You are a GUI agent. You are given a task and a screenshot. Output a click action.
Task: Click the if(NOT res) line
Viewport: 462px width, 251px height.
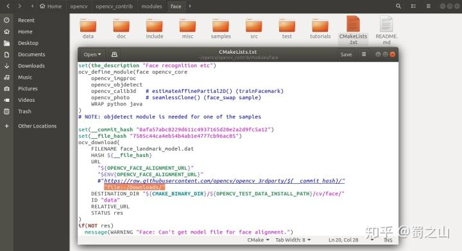96,226
